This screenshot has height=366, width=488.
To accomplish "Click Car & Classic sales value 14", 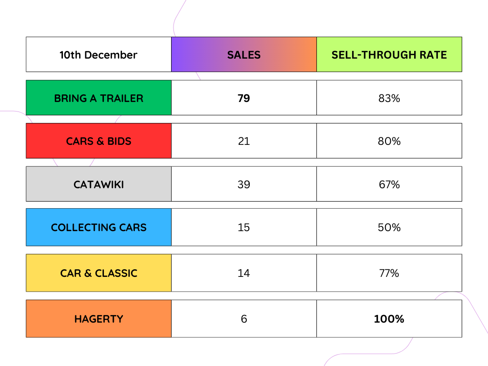I will [x=244, y=273].
